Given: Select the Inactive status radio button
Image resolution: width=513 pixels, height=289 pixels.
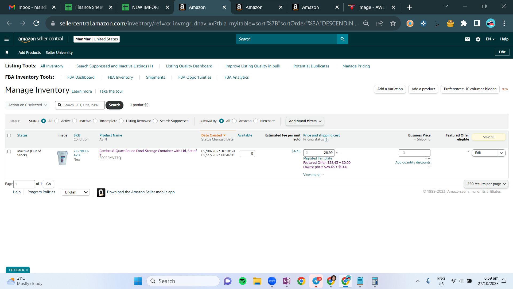Looking at the screenshot, I should click(75, 121).
